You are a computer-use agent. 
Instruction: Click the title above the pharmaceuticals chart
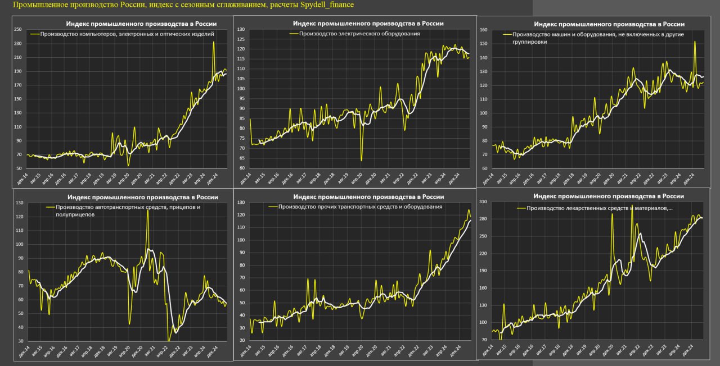tap(609, 196)
